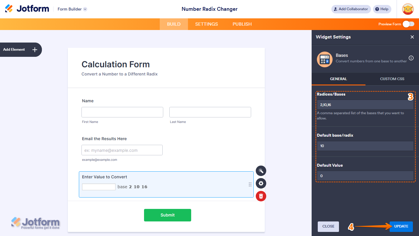Click the Add Element plus icon
Image resolution: width=419 pixels, height=236 pixels.
click(x=34, y=50)
